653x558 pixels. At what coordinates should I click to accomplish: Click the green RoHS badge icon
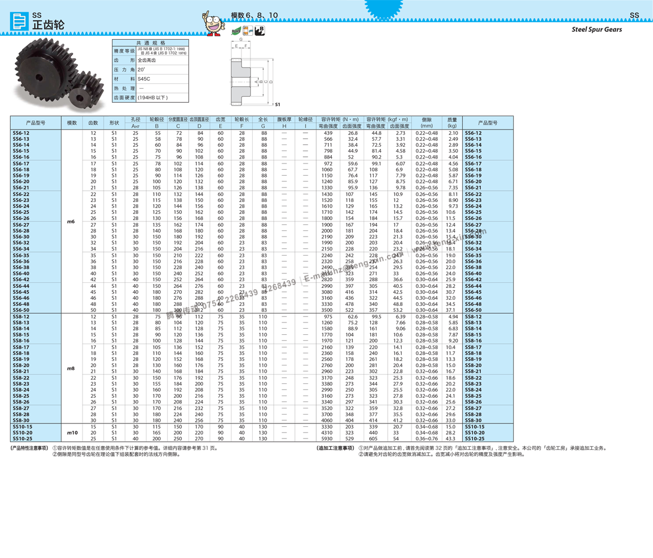coord(235,31)
